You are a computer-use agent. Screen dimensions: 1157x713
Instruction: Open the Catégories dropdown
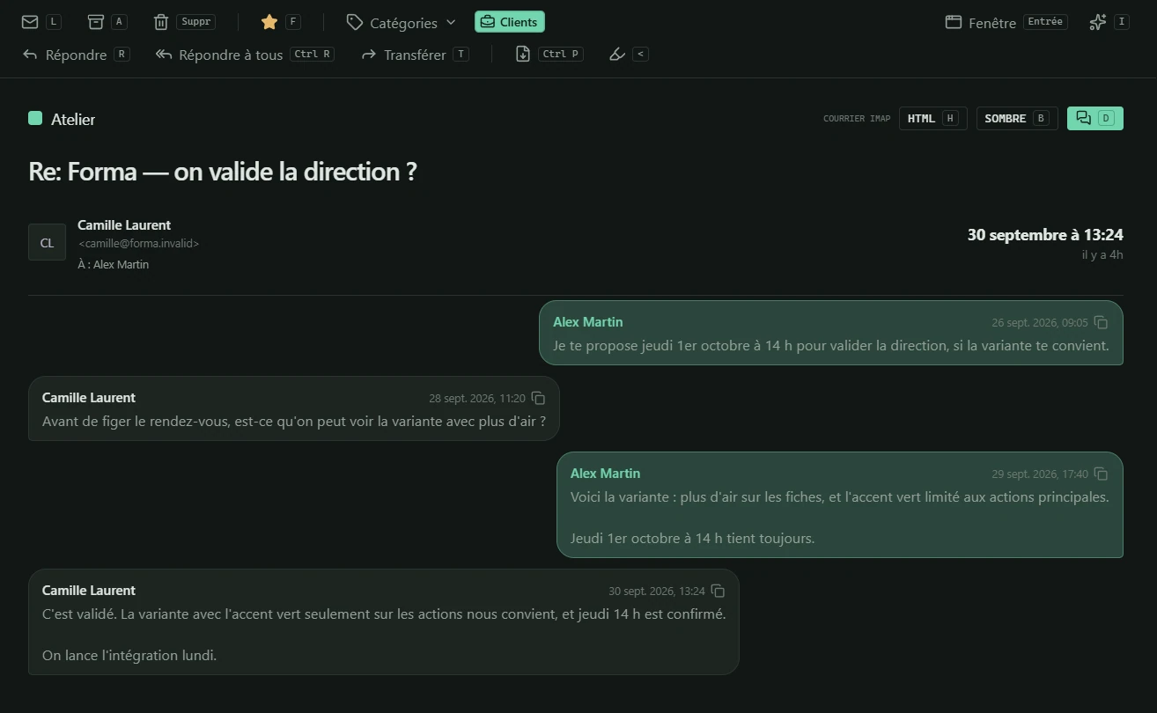coord(402,23)
